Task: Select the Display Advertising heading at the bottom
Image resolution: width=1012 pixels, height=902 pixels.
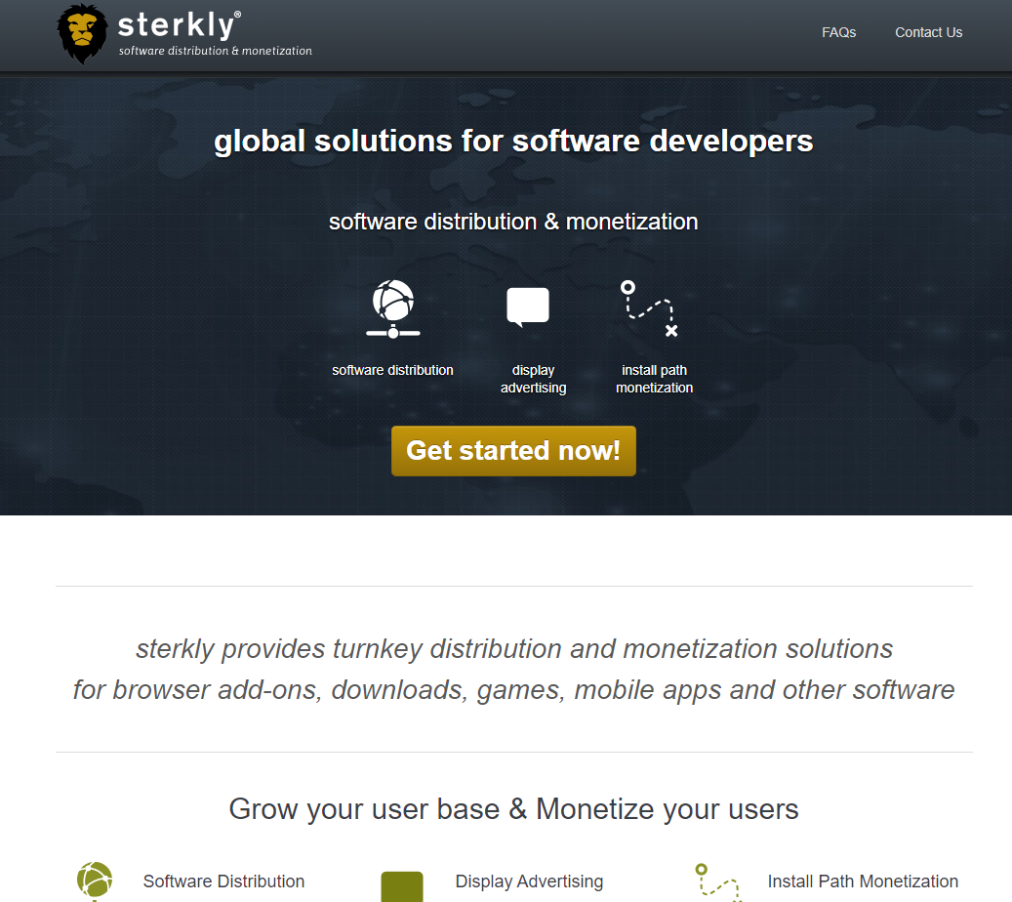Action: 529,881
